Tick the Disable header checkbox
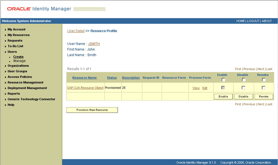This screenshot has width=278, height=165. (244, 80)
